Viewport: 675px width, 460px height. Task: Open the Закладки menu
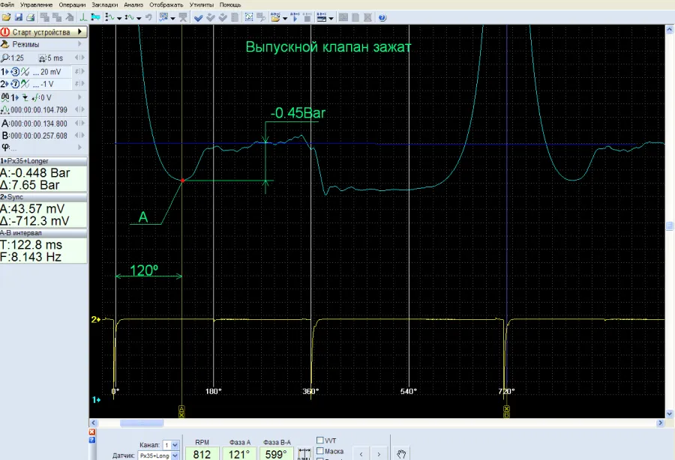[x=104, y=4]
